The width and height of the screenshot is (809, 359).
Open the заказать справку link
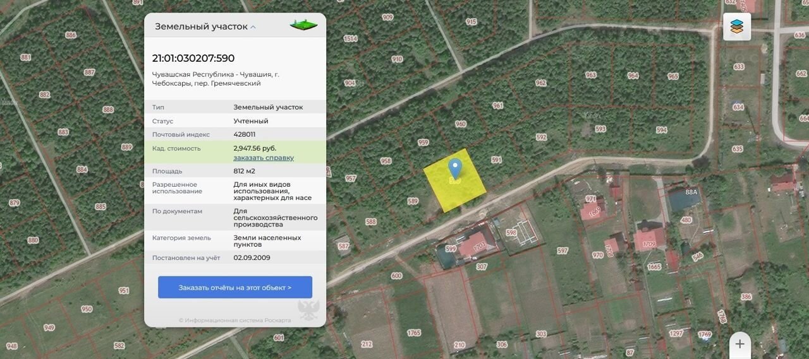[x=264, y=158]
